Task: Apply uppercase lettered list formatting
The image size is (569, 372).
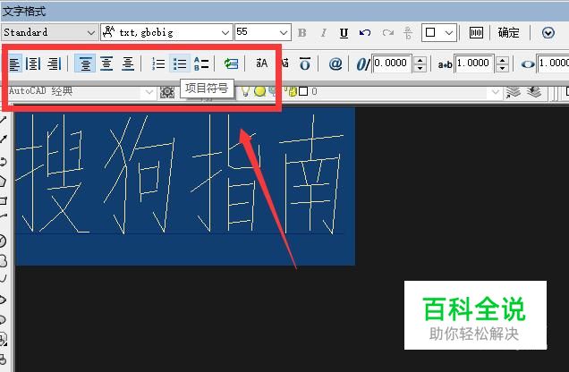Action: tap(201, 63)
